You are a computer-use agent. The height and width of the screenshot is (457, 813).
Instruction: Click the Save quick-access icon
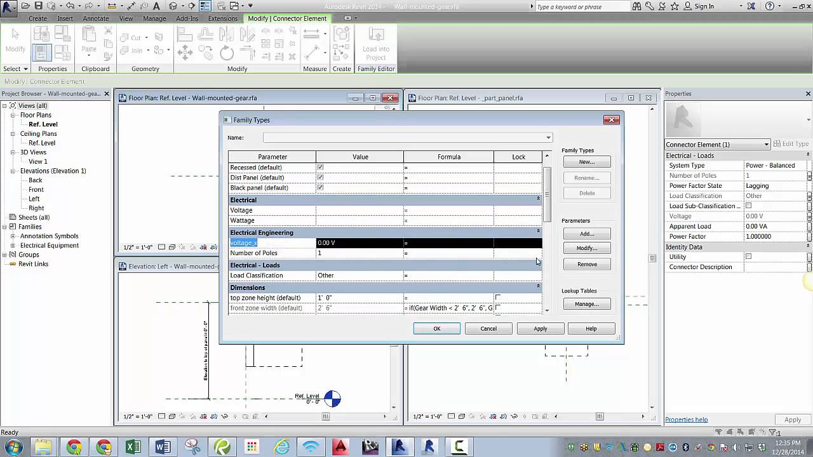(38, 6)
